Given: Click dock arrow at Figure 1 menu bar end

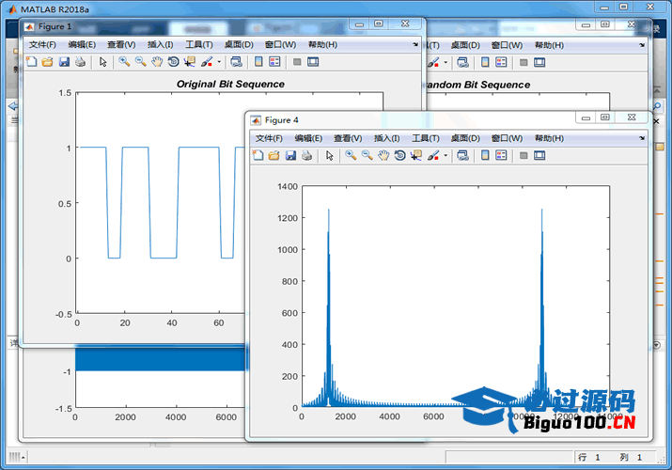Looking at the screenshot, I should pyautogui.click(x=415, y=44).
